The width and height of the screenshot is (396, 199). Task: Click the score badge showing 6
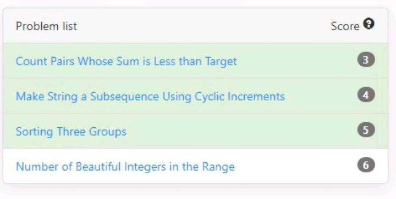(366, 166)
